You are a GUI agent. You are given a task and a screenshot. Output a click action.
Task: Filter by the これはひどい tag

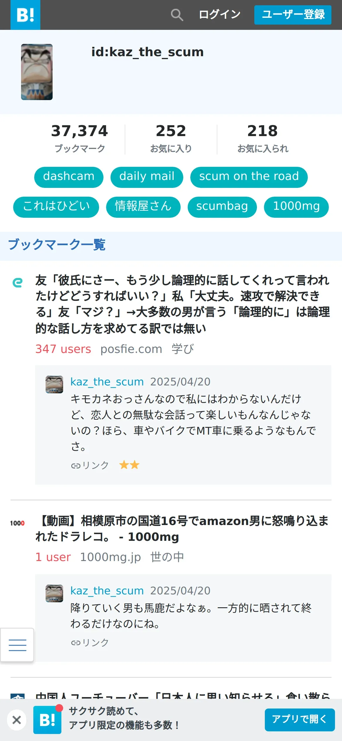click(56, 207)
